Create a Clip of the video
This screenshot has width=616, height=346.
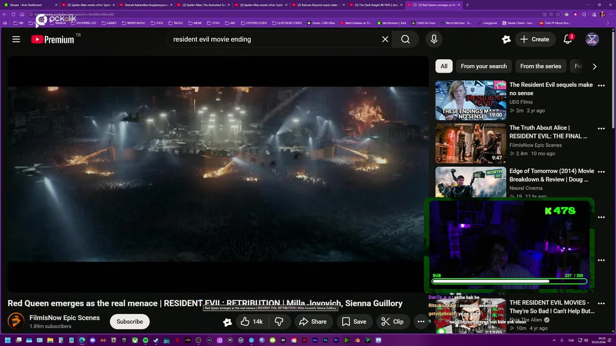pos(393,321)
